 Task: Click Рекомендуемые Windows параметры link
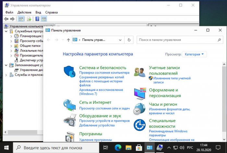[x=168, y=133]
